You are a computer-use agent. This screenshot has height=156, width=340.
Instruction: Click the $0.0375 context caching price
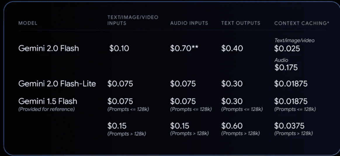coord(289,125)
